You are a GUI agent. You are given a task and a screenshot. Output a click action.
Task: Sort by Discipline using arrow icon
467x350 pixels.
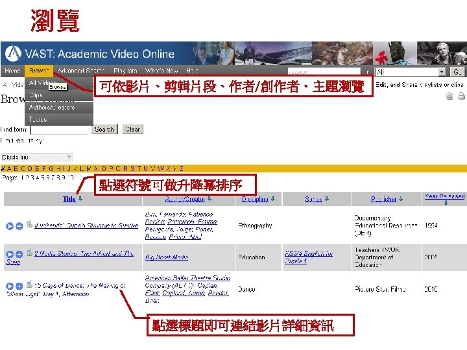[273, 198]
